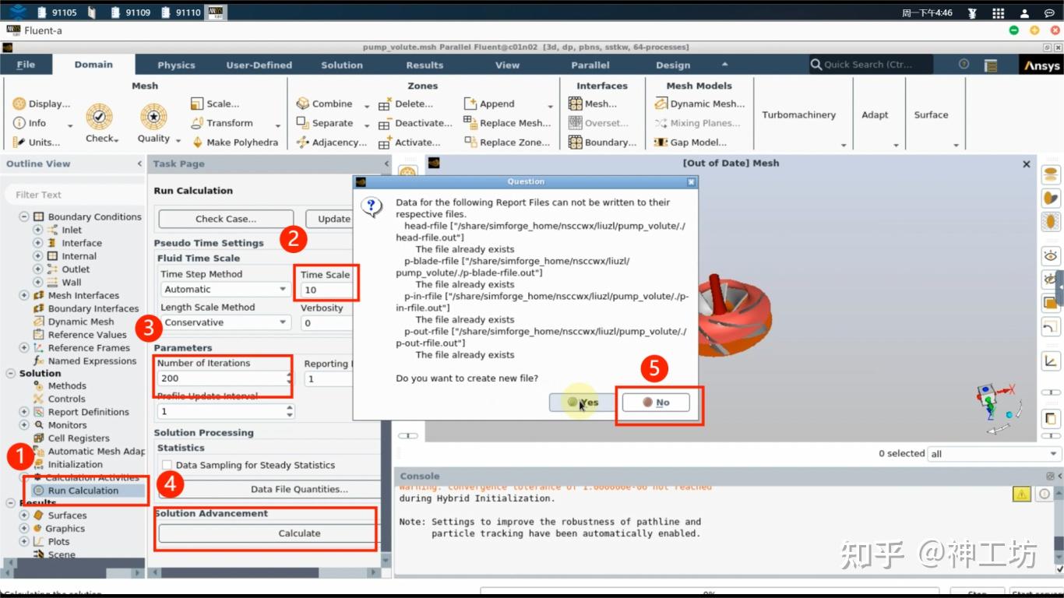Collapse the Solution tree section
The image size is (1064, 598).
pyautogui.click(x=11, y=373)
